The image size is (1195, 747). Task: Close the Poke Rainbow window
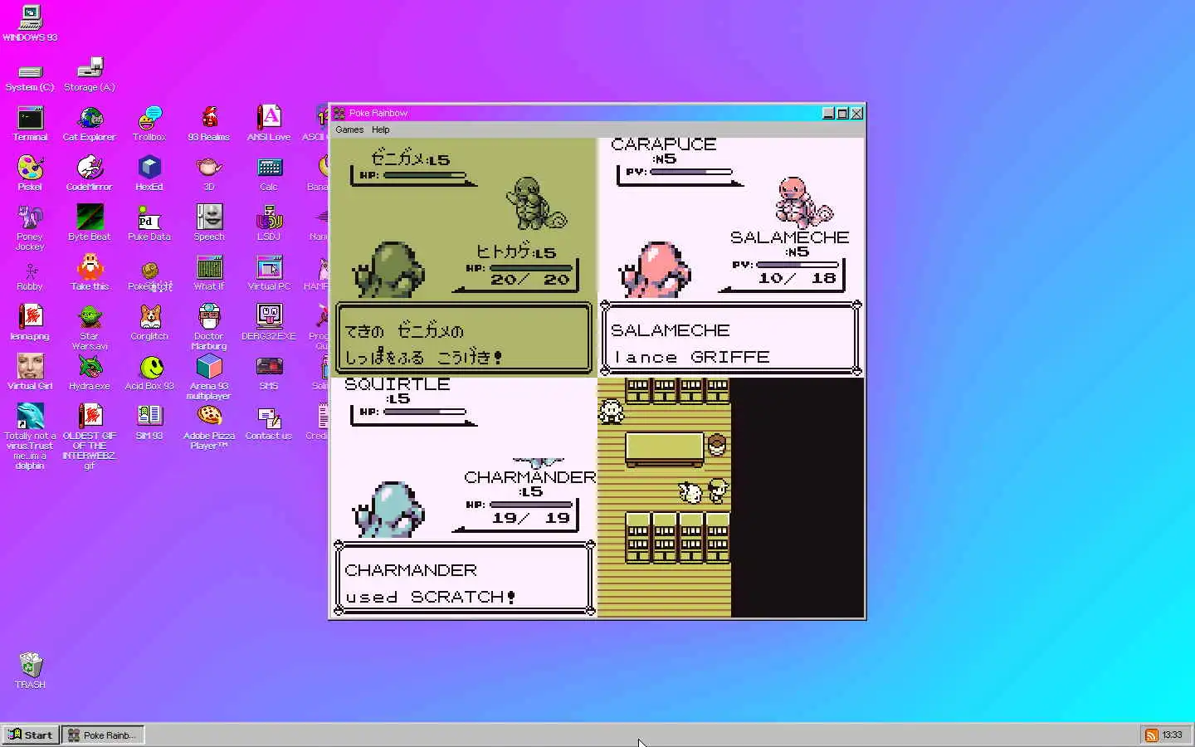coord(856,113)
